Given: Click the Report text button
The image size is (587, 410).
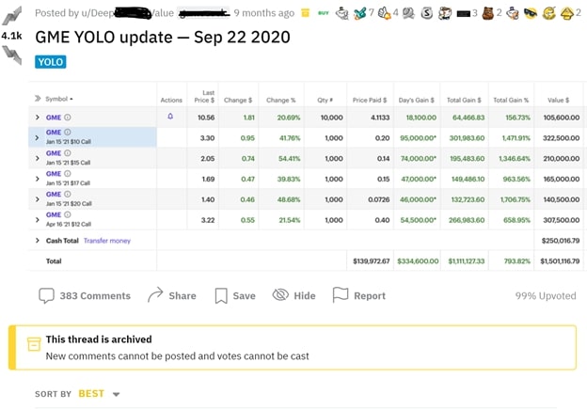Looking at the screenshot, I should coord(370,295).
